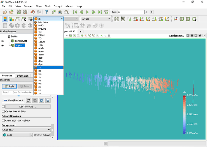Click the Edit Axes Grid button
207x147 pixels.
click(28, 107)
